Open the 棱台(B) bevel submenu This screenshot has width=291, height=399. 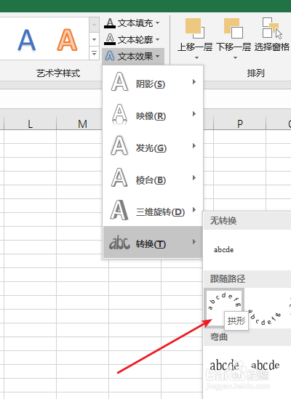coord(153,178)
